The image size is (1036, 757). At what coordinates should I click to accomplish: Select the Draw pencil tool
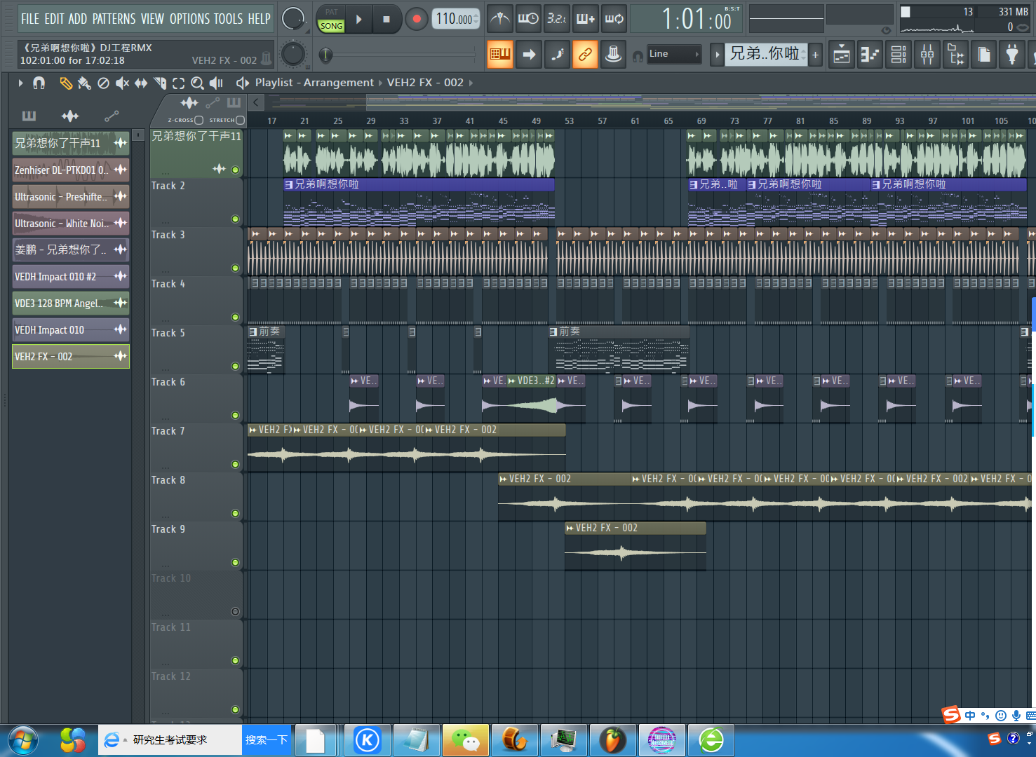click(x=65, y=83)
